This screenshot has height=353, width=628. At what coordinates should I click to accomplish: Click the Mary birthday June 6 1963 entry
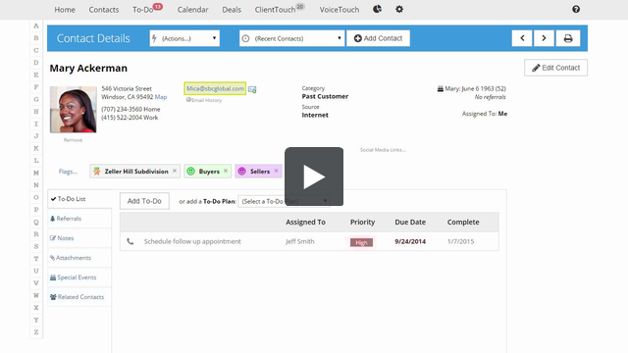[x=472, y=88]
